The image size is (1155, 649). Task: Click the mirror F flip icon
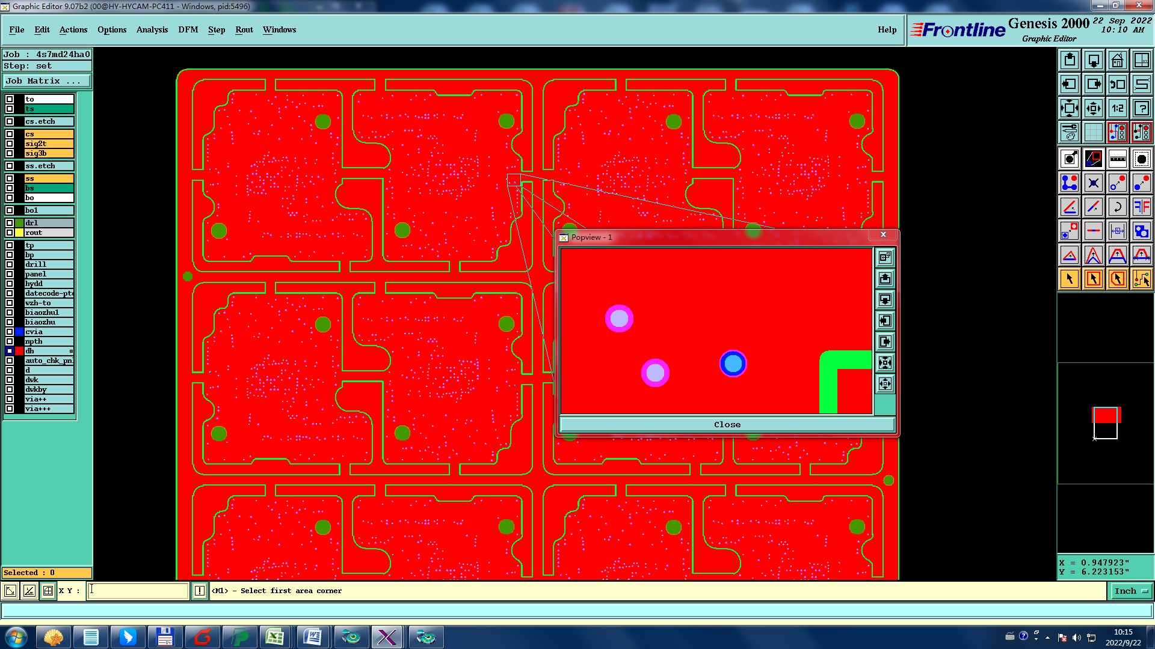click(1141, 207)
